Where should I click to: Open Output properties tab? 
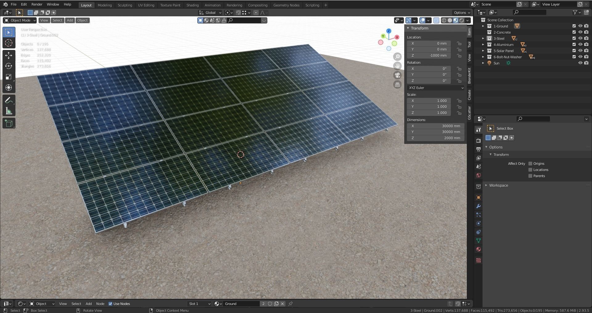[479, 149]
